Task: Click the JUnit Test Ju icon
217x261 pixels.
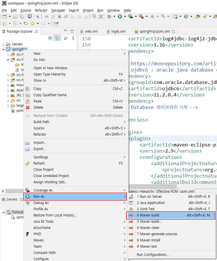Action: click(131, 209)
